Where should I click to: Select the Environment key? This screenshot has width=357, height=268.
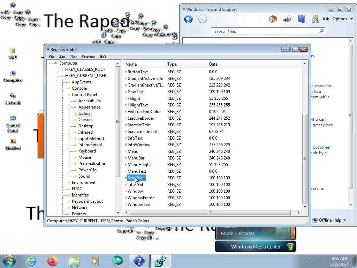[x=84, y=183]
